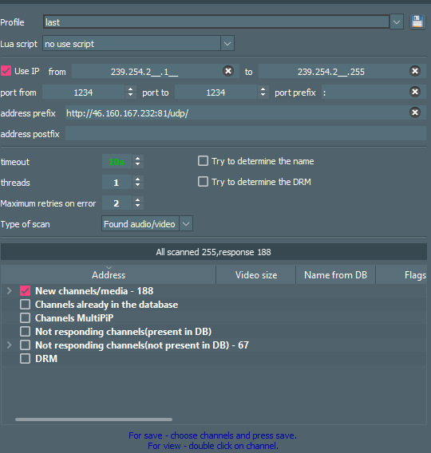Screen dimensions: 431x453
Task: Save profile with the floppy disk icon
Action: [x=417, y=22]
